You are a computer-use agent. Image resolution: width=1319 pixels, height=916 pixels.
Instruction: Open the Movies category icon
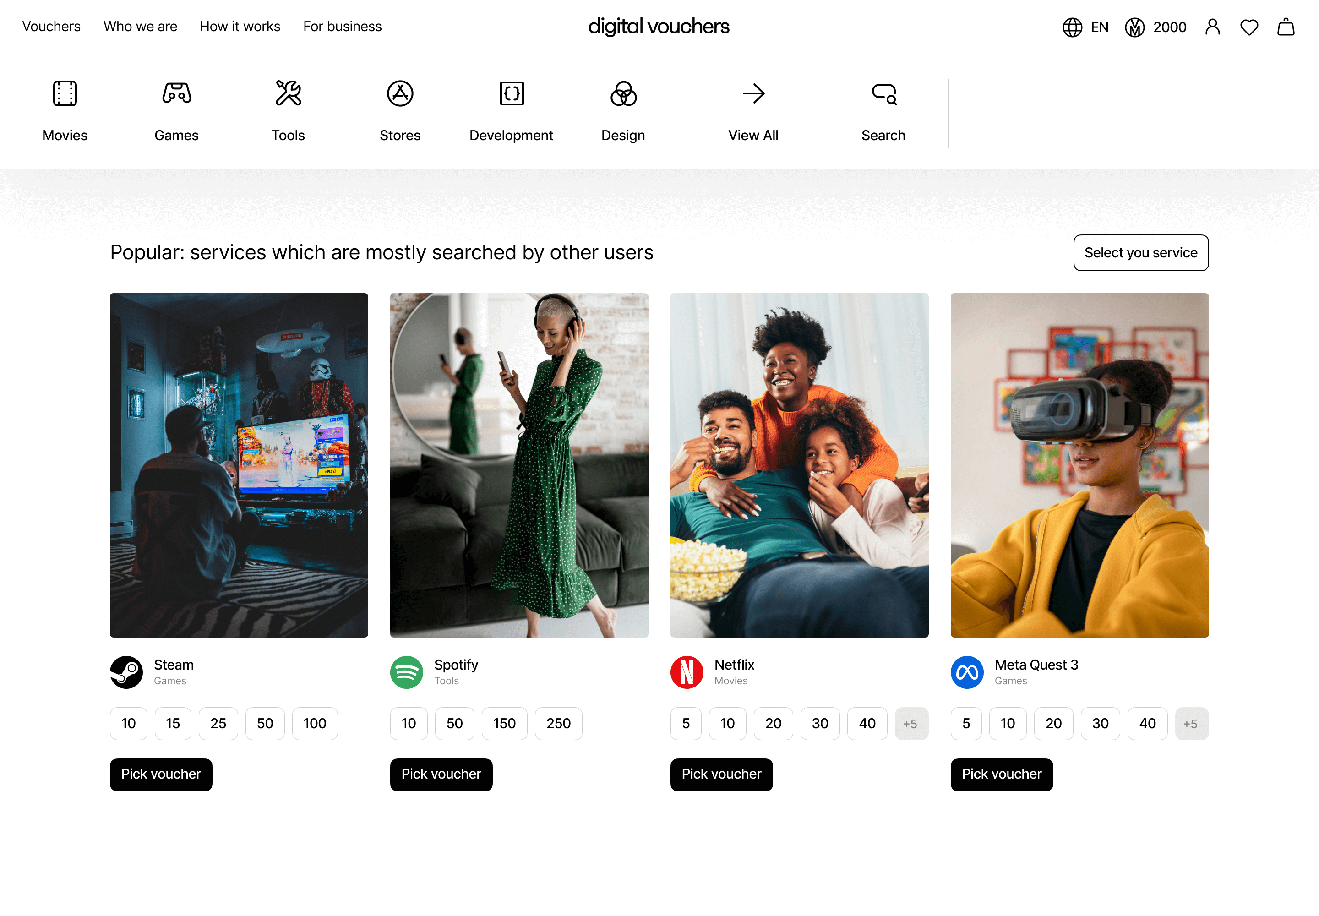(64, 109)
